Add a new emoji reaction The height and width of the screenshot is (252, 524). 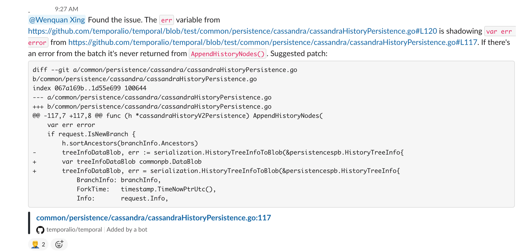[59, 244]
